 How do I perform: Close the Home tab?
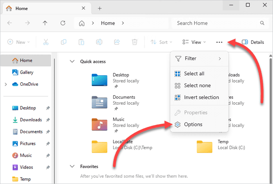(84, 8)
